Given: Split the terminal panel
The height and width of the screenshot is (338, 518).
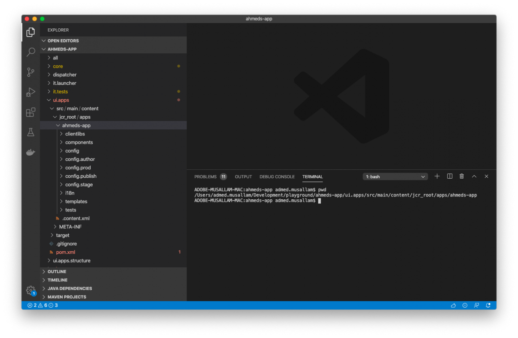Looking at the screenshot, I should pos(449,176).
